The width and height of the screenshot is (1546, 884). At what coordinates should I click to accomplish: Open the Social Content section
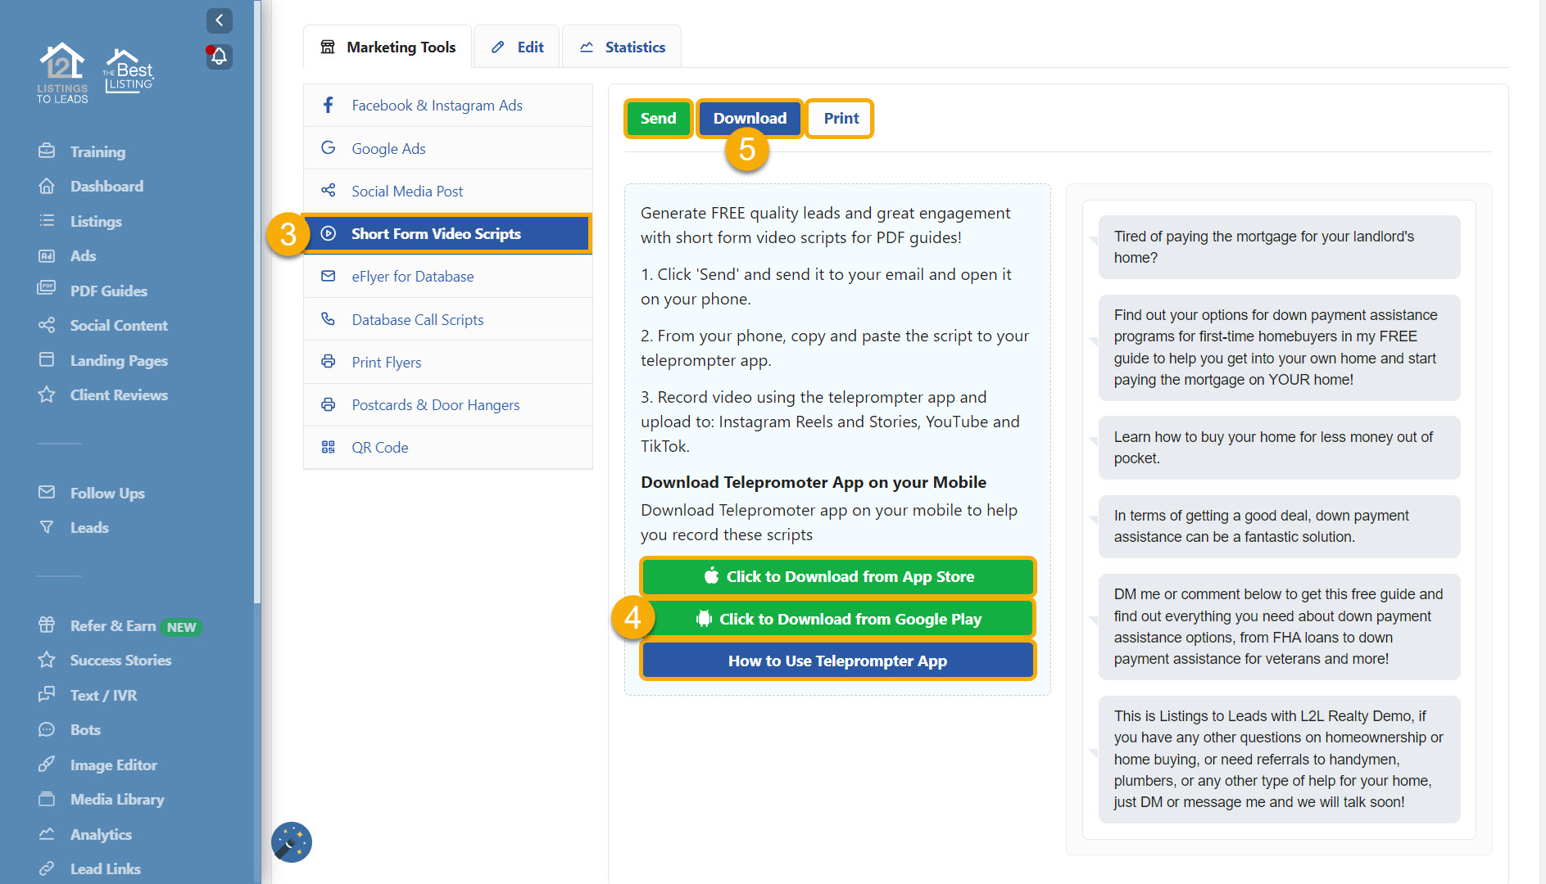[119, 325]
